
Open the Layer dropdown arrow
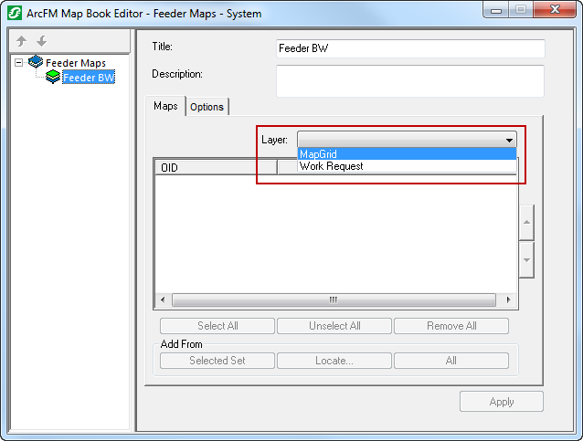pyautogui.click(x=509, y=140)
